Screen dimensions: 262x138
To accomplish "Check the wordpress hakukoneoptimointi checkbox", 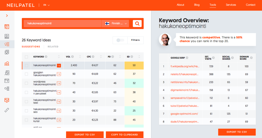I will [26, 83].
